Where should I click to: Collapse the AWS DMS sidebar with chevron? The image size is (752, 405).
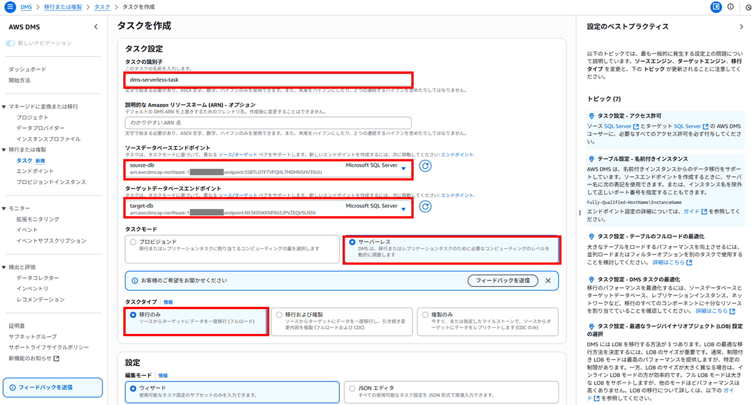click(x=96, y=27)
